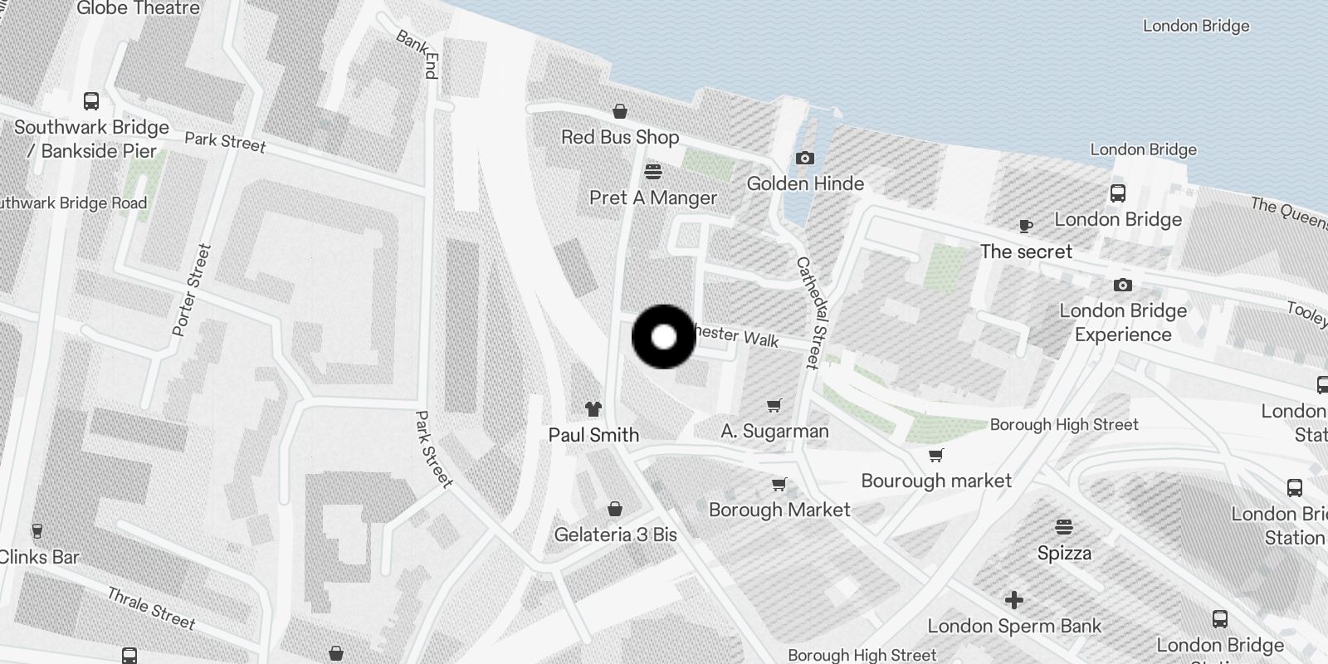1328x664 pixels.
Task: Click the London Bridge Experience camera icon
Action: click(1122, 285)
